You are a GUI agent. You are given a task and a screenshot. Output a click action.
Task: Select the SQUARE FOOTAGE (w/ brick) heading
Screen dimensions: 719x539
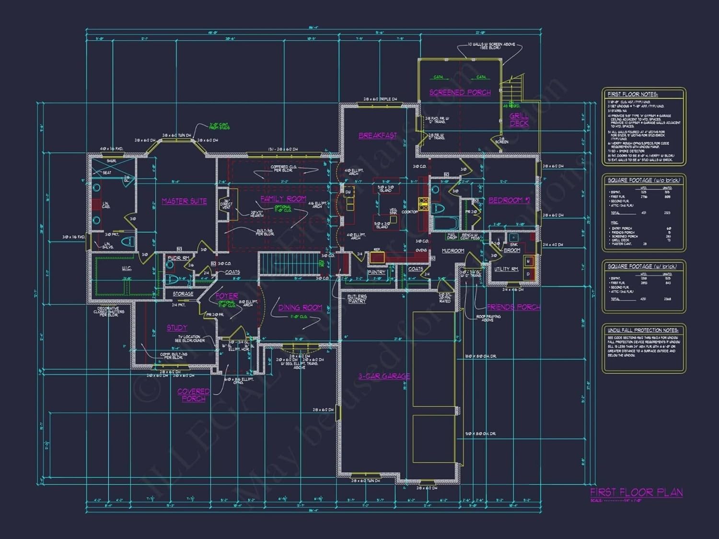pyautogui.click(x=642, y=266)
